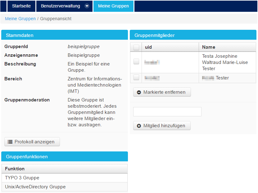The height and width of the screenshot is (193, 258).
Task: Follow the Meine Gruppen breadcrumb link
Action: click(20, 19)
